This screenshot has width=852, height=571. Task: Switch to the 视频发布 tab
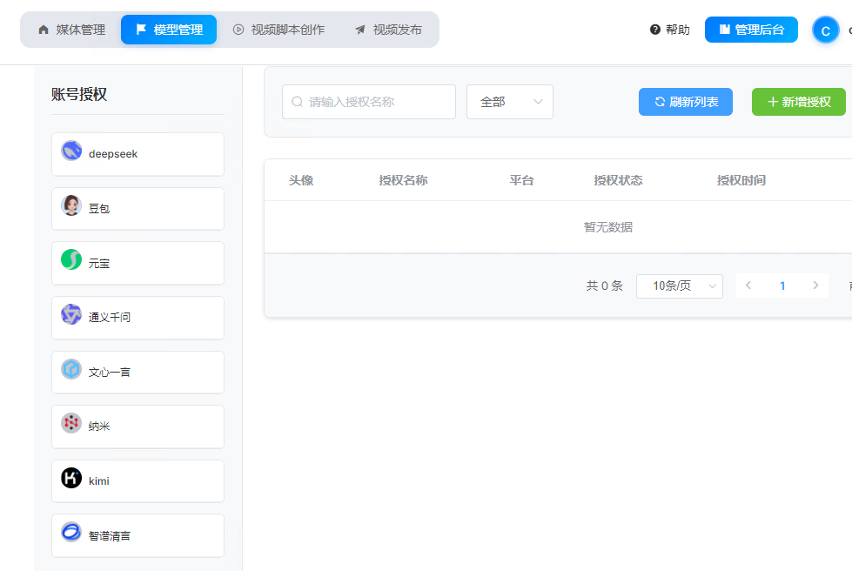(x=388, y=30)
